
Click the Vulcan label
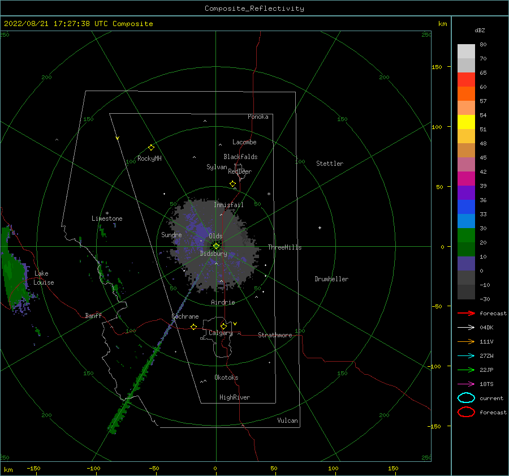click(x=288, y=421)
